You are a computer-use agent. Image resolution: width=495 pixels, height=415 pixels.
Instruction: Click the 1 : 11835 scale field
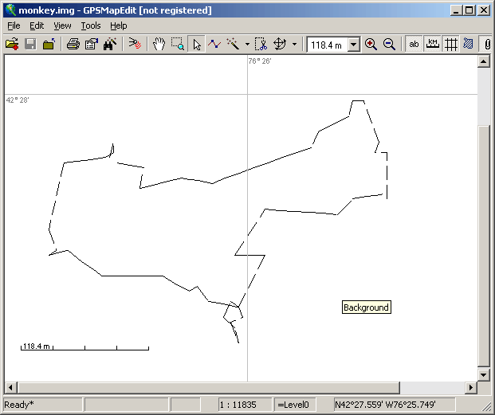pos(244,405)
